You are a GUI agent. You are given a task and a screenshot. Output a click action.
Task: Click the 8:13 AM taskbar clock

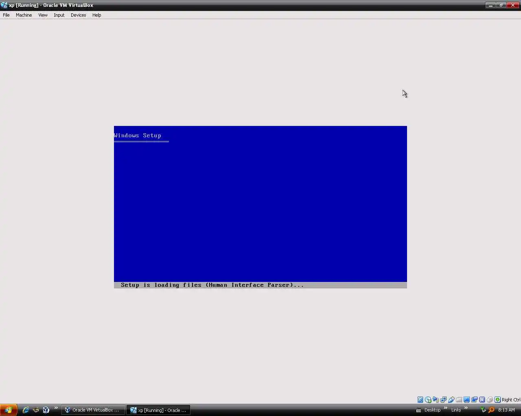click(506, 410)
